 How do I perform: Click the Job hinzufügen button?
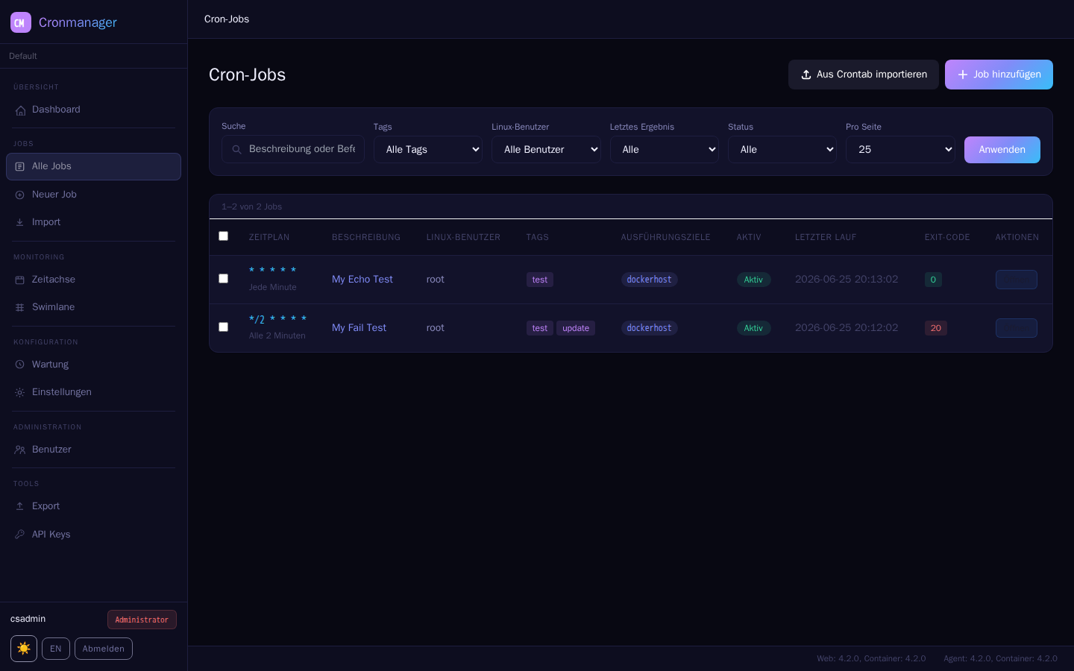(999, 75)
